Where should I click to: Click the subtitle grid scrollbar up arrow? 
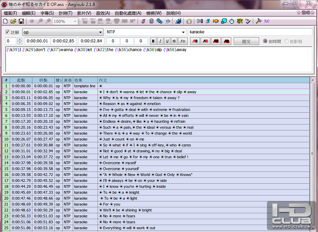pos(312,80)
